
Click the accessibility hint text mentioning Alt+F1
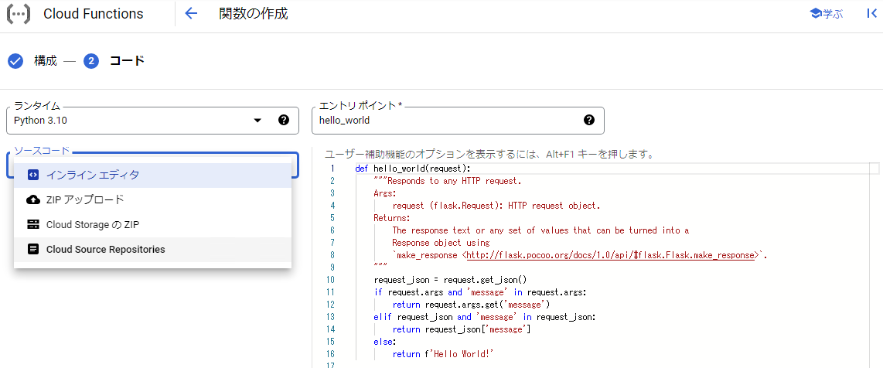pos(489,154)
